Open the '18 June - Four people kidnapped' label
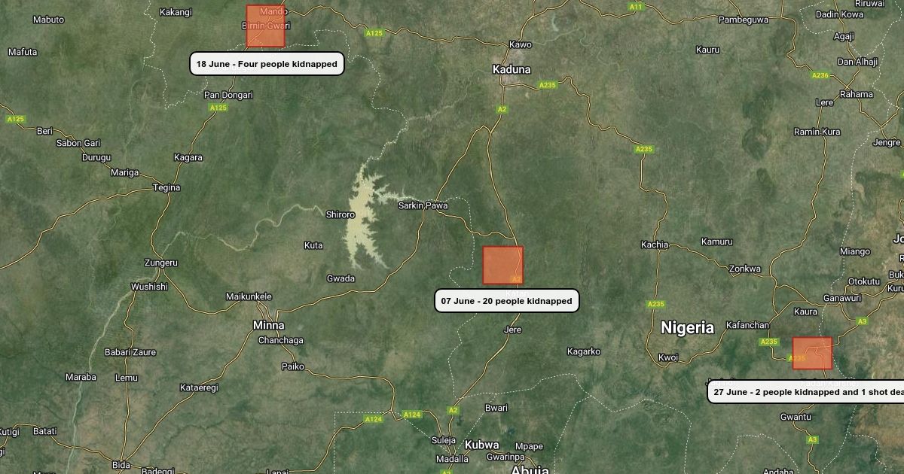904x474 pixels. (x=267, y=64)
